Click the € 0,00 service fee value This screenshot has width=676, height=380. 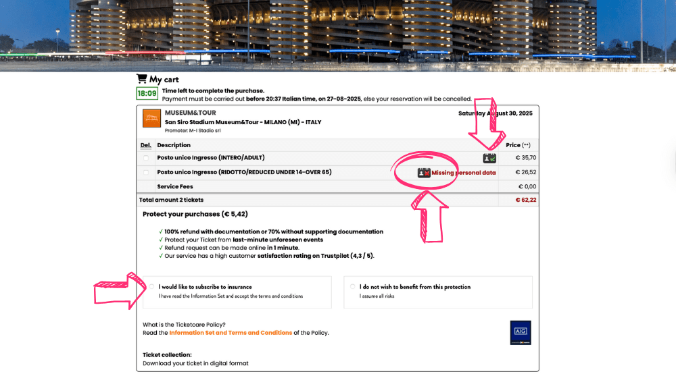point(527,186)
